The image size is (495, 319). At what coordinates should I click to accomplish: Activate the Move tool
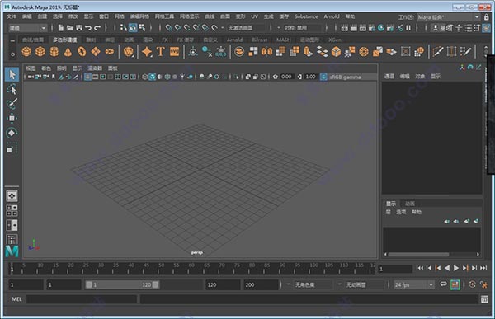tap(12, 118)
